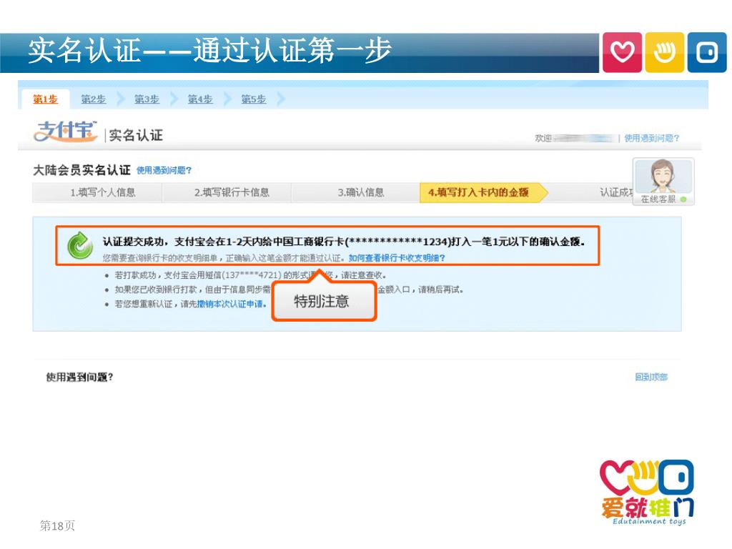Click the 认证成功 final step

click(x=616, y=192)
